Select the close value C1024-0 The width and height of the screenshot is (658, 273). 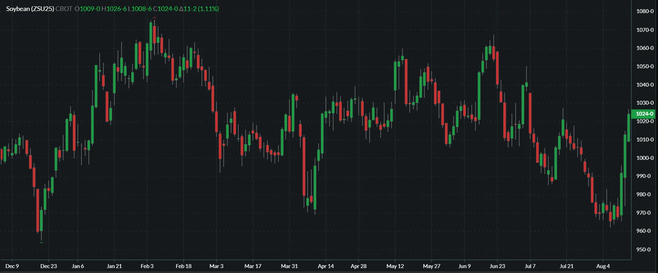coord(165,9)
